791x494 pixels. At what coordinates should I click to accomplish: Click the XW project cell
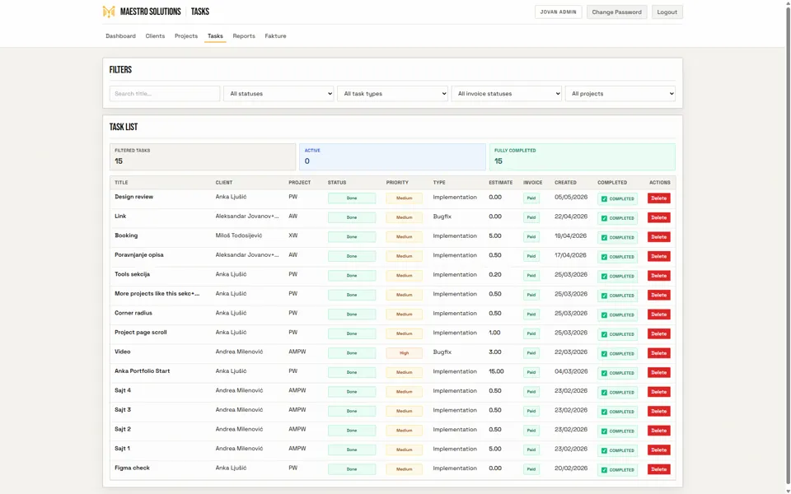[x=293, y=235]
